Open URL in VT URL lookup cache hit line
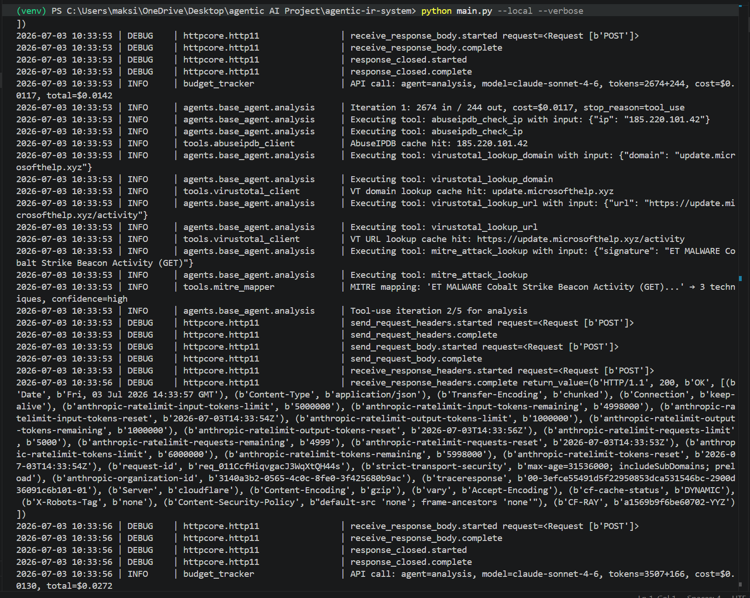This screenshot has width=750, height=598. point(581,239)
